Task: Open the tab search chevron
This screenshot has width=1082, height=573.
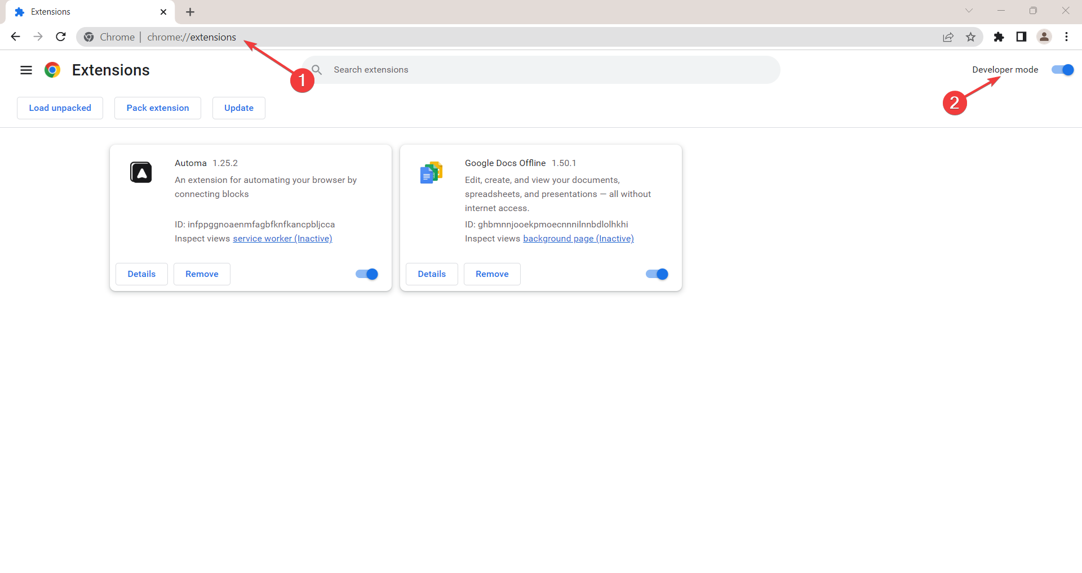Action: (x=969, y=11)
